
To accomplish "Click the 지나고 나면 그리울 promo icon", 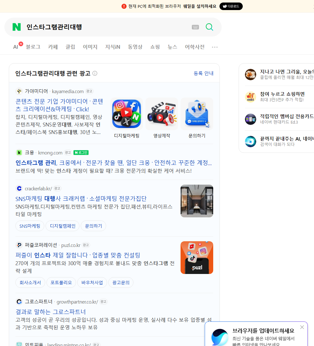I will (x=251, y=74).
